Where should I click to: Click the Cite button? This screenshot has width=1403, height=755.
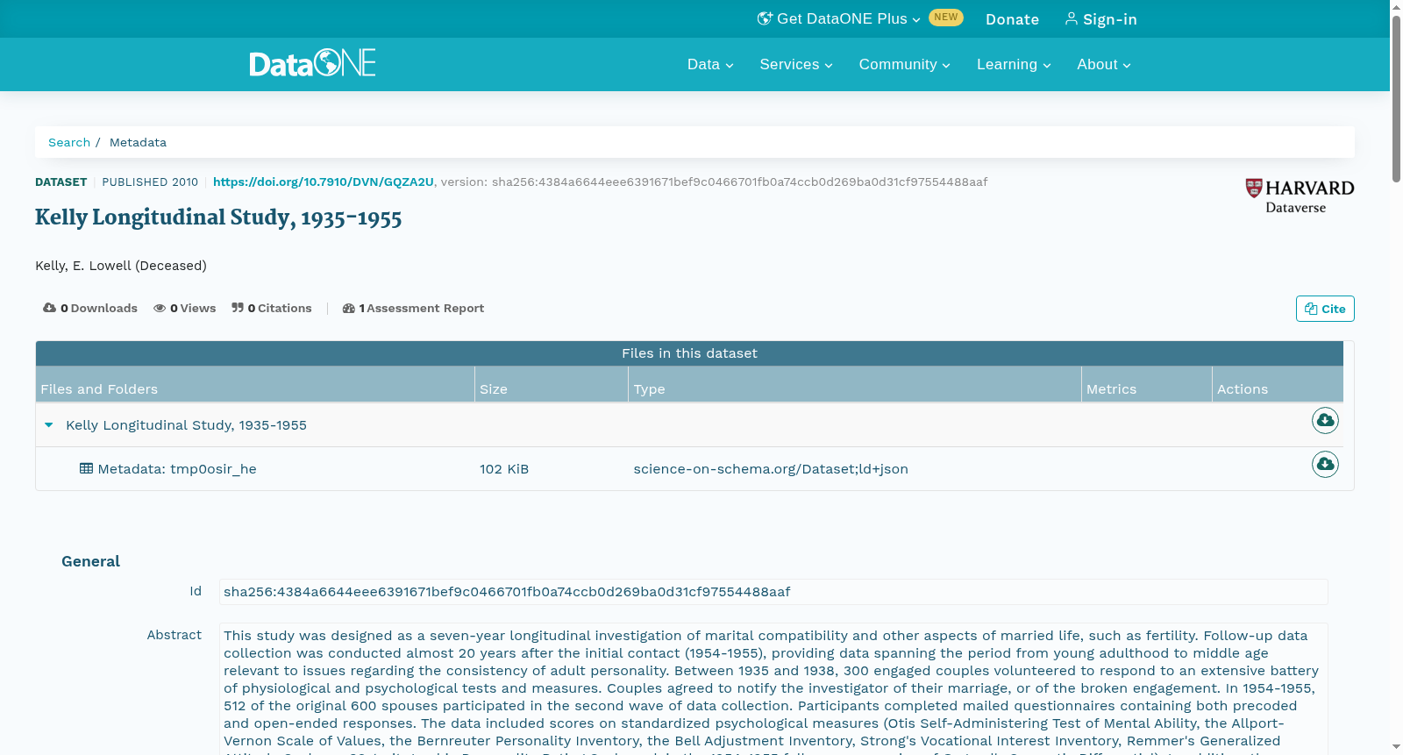pos(1325,309)
